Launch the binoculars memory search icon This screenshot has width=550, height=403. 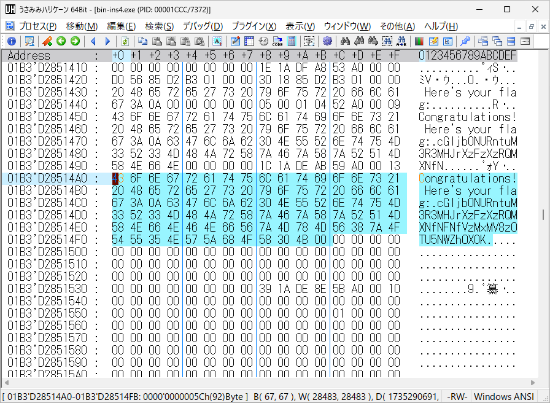[x=346, y=42]
